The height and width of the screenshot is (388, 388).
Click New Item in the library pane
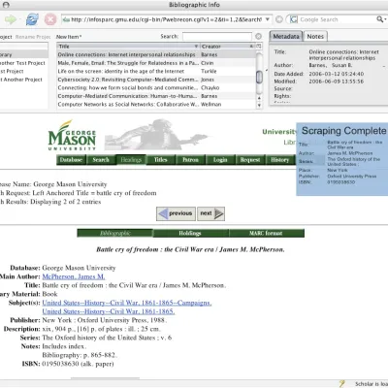click(69, 37)
